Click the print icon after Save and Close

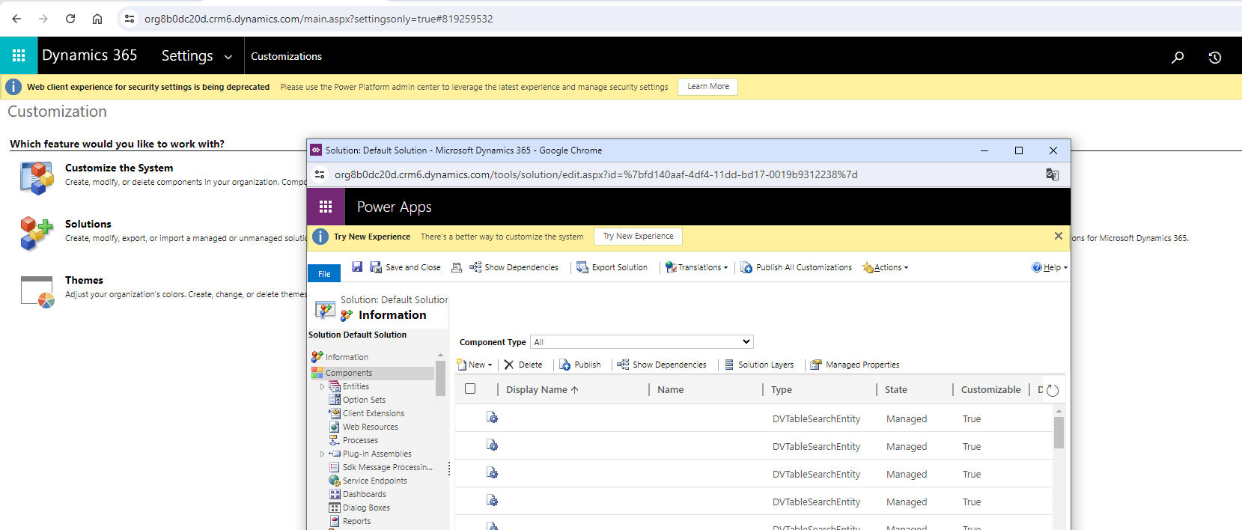457,267
